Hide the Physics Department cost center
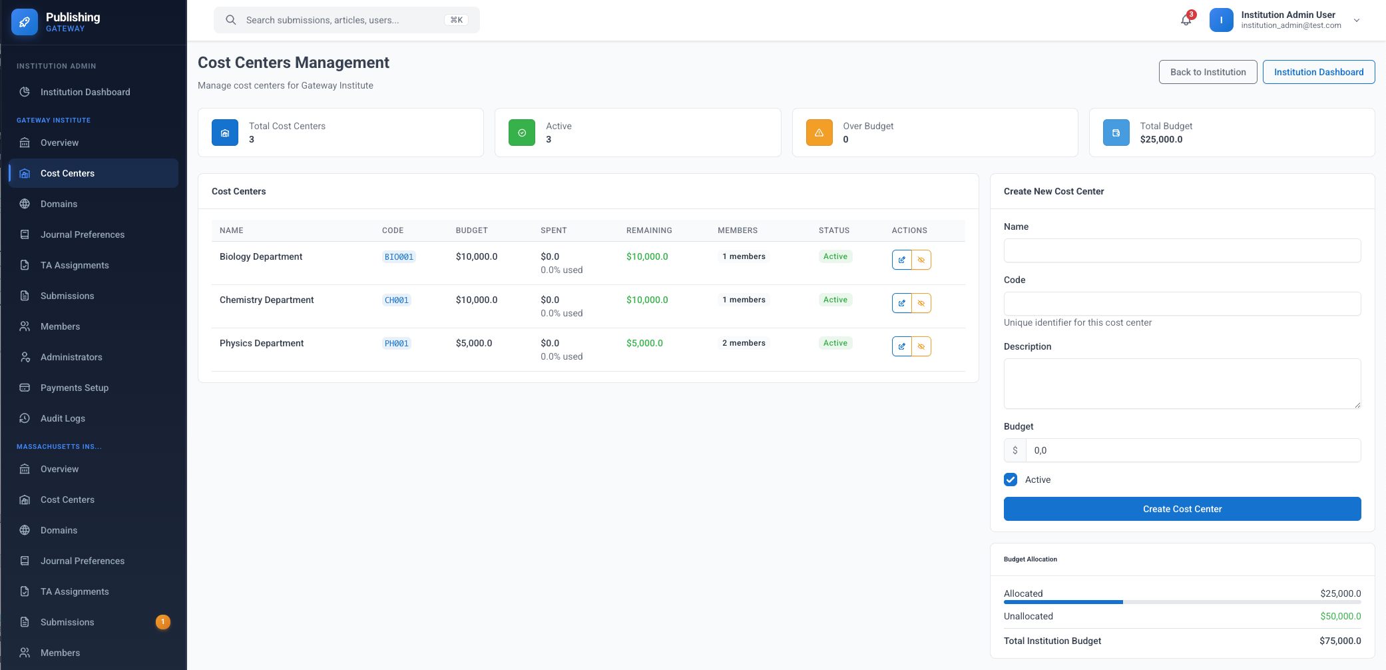Screen dimensions: 1386x670 [x=921, y=346]
